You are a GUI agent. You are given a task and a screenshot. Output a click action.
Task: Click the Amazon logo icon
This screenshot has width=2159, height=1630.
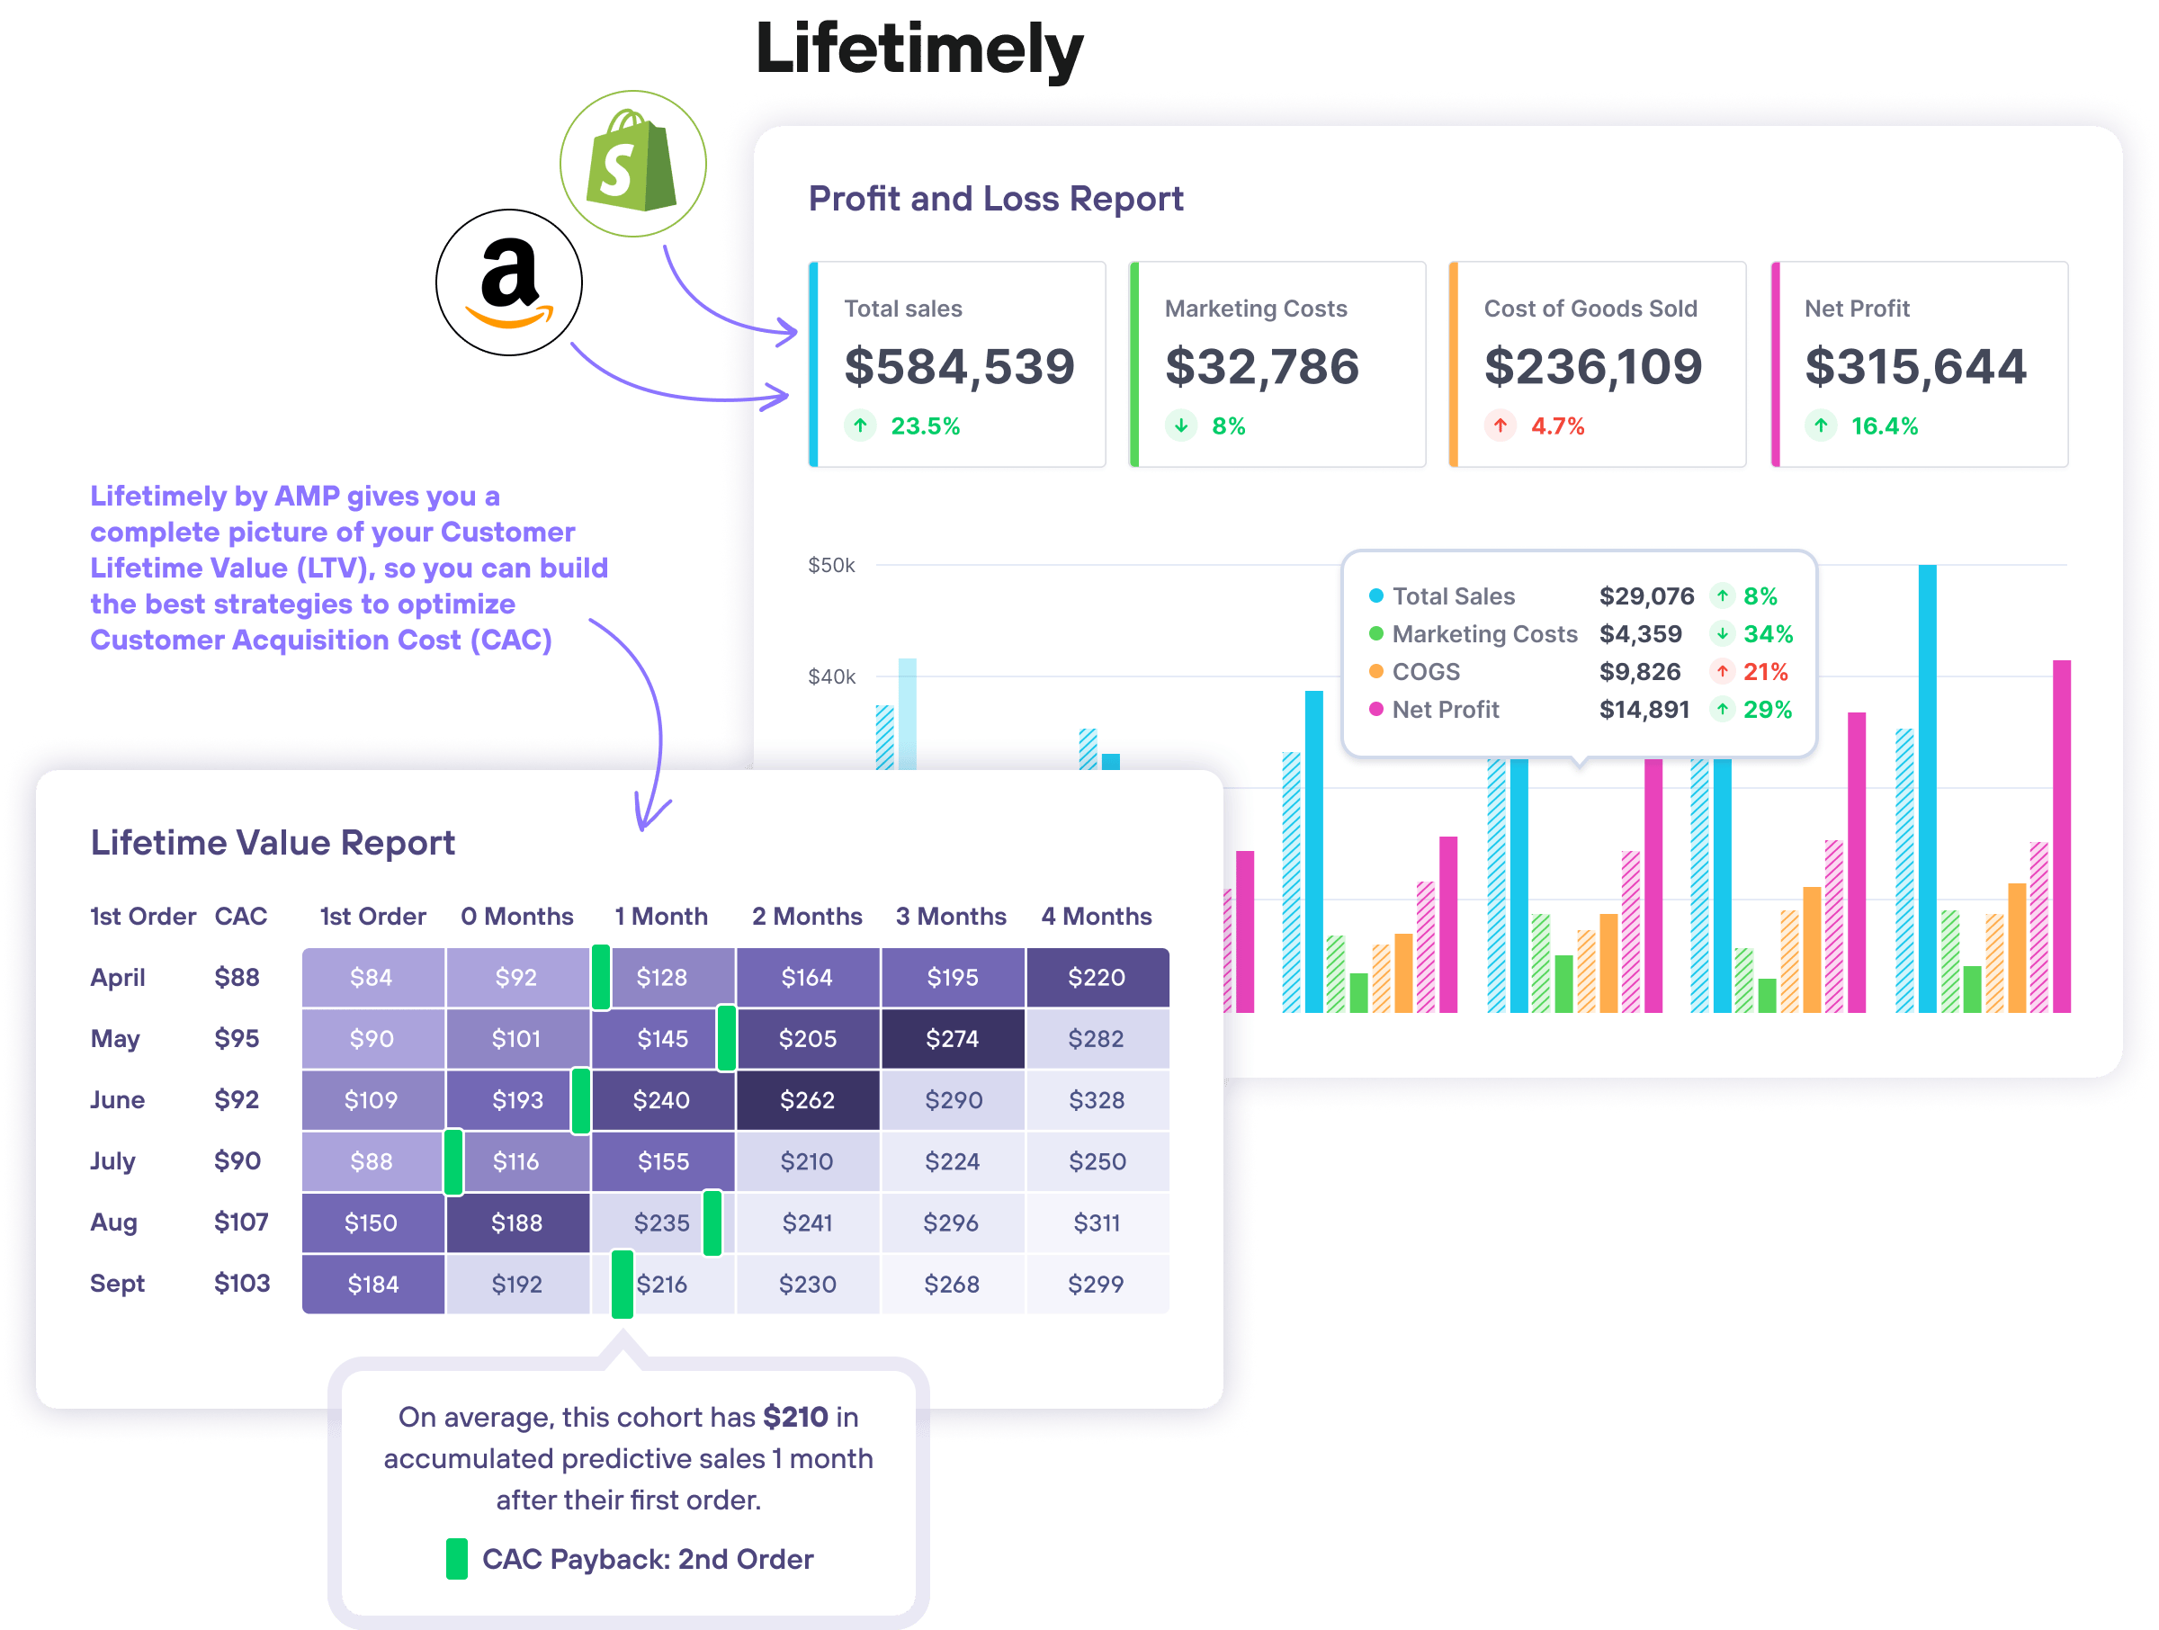(508, 282)
